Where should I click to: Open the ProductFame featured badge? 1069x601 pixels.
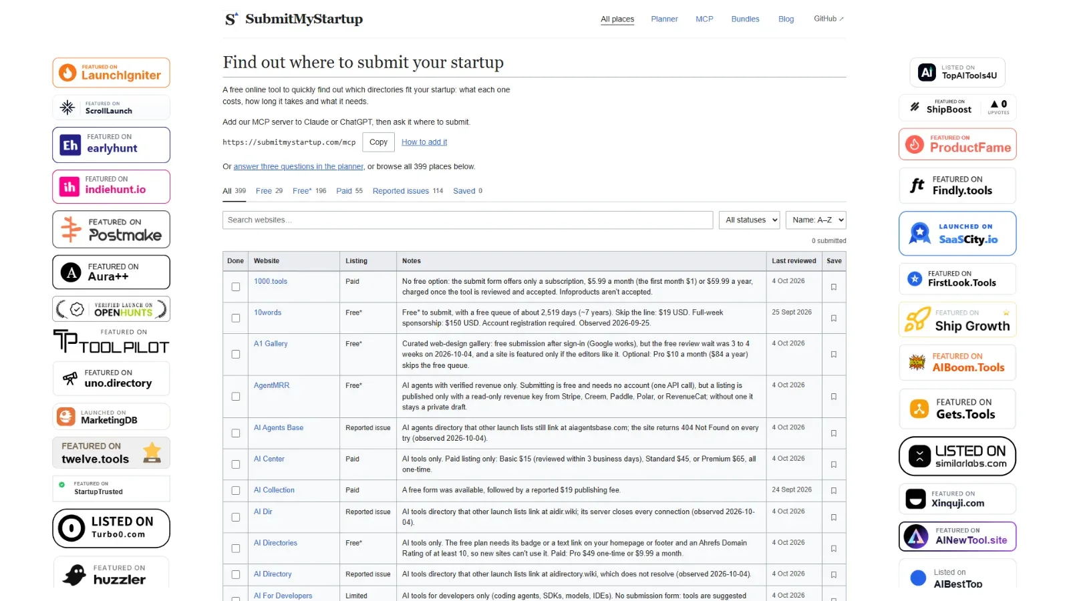(957, 144)
